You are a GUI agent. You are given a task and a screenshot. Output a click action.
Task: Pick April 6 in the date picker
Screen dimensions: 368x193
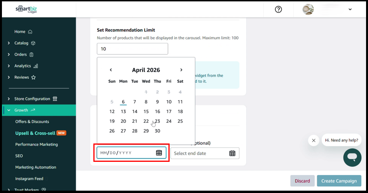point(123,102)
